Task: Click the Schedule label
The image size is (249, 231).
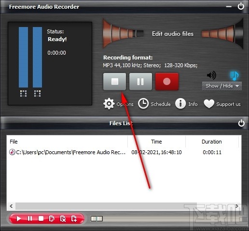Action: 161,104
